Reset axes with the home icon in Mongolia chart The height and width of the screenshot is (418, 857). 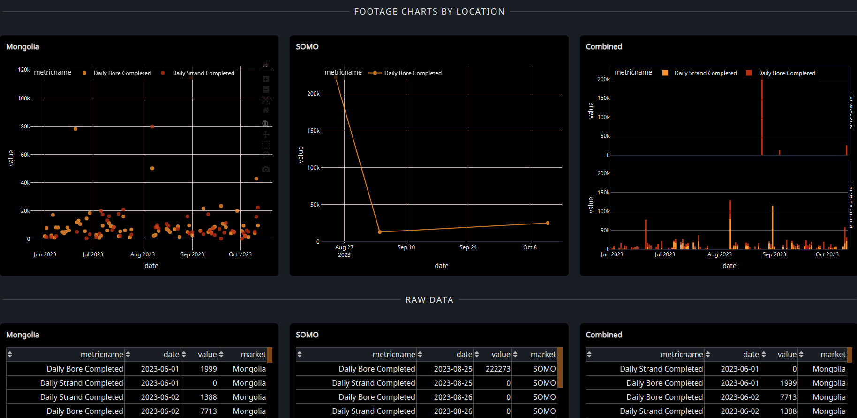(266, 110)
